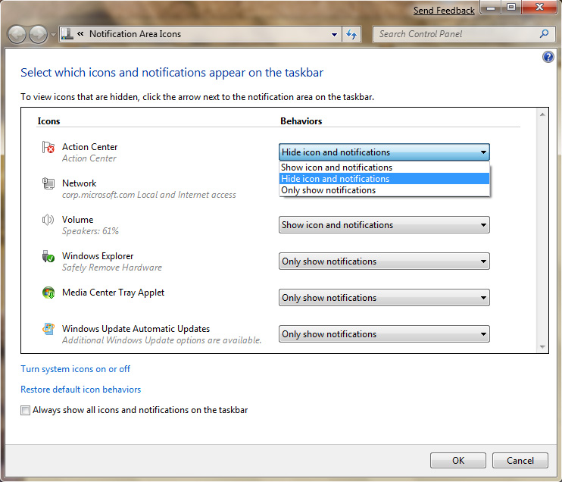Open Windows Update behavior dropdown
Viewport: 562px width, 482px height.
tap(384, 334)
